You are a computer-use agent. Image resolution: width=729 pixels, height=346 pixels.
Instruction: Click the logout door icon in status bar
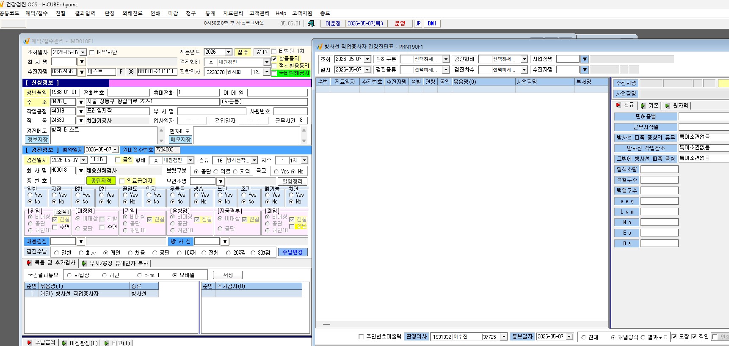(x=311, y=24)
